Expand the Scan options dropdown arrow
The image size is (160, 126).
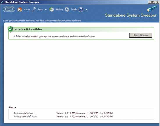(x=46, y=10)
